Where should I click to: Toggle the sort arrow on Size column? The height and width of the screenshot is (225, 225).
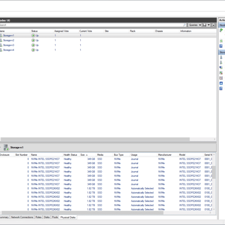point(87,155)
